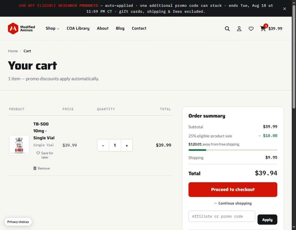Save TB-500 for later
296x230 pixels.
45,155
